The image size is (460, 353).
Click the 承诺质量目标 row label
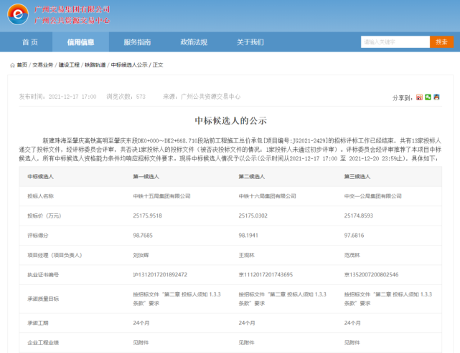coord(43,299)
